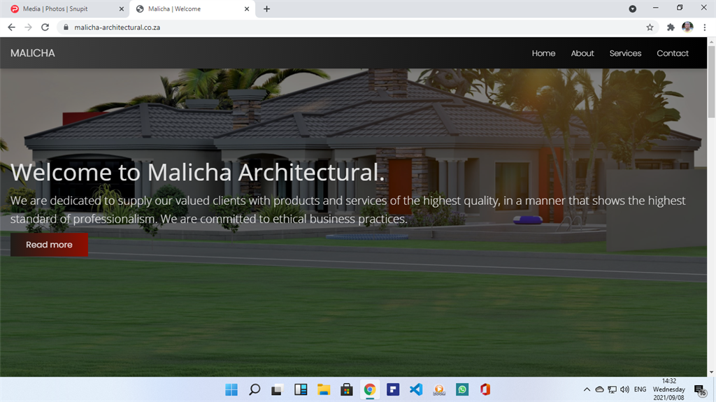Click the page vertical scrollbar thumb
Viewport: 716px width, 402px height.
tap(711, 82)
